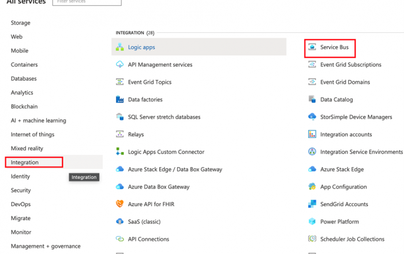The image size is (404, 254).
Task: Open the Monitor category
Action: click(x=21, y=232)
